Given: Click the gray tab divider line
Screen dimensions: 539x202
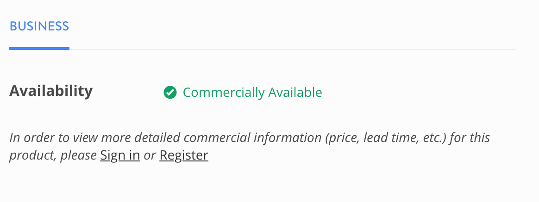Looking at the screenshot, I should [293, 49].
